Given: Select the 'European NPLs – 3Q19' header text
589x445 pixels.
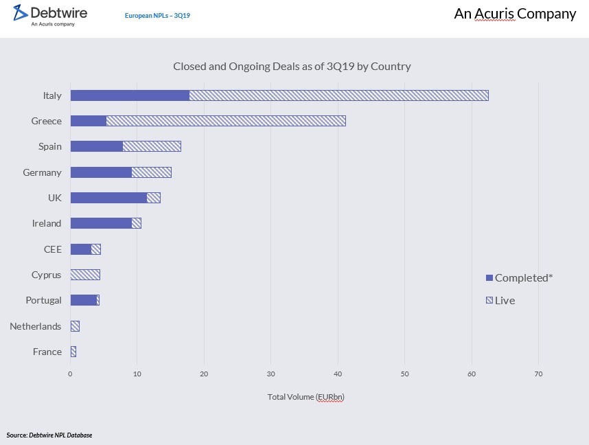Looking at the screenshot, I should (157, 15).
